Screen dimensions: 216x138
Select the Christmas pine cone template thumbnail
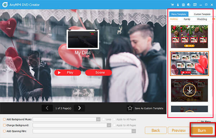point(189,37)
